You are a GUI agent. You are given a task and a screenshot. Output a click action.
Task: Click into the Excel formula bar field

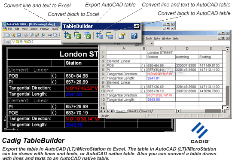(x=192, y=43)
